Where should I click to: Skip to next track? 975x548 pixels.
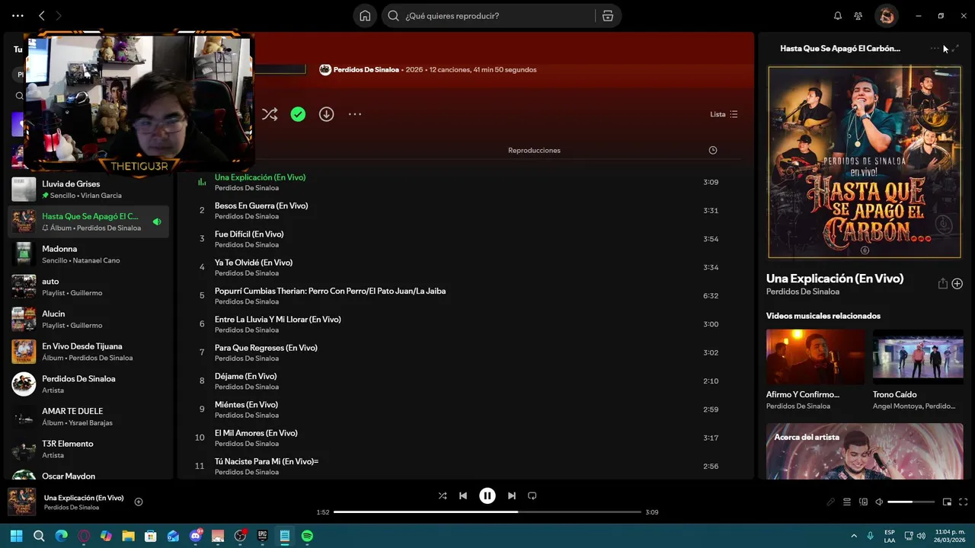point(512,495)
